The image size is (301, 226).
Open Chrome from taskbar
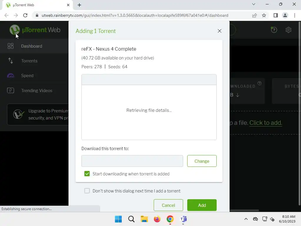(170, 219)
